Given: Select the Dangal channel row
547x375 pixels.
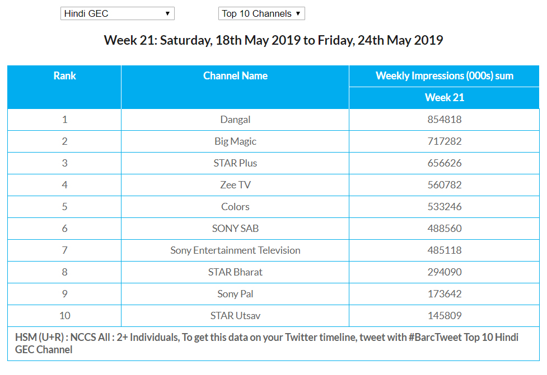Looking at the screenshot, I should point(235,120).
